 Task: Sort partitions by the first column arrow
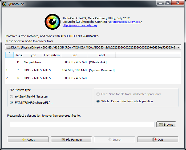(x=9, y=55)
